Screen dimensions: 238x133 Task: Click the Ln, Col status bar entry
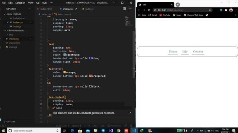click(x=62, y=126)
